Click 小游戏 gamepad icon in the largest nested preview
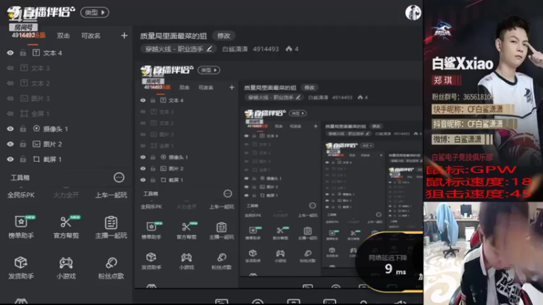This screenshot has width=543, height=305. 186,258
